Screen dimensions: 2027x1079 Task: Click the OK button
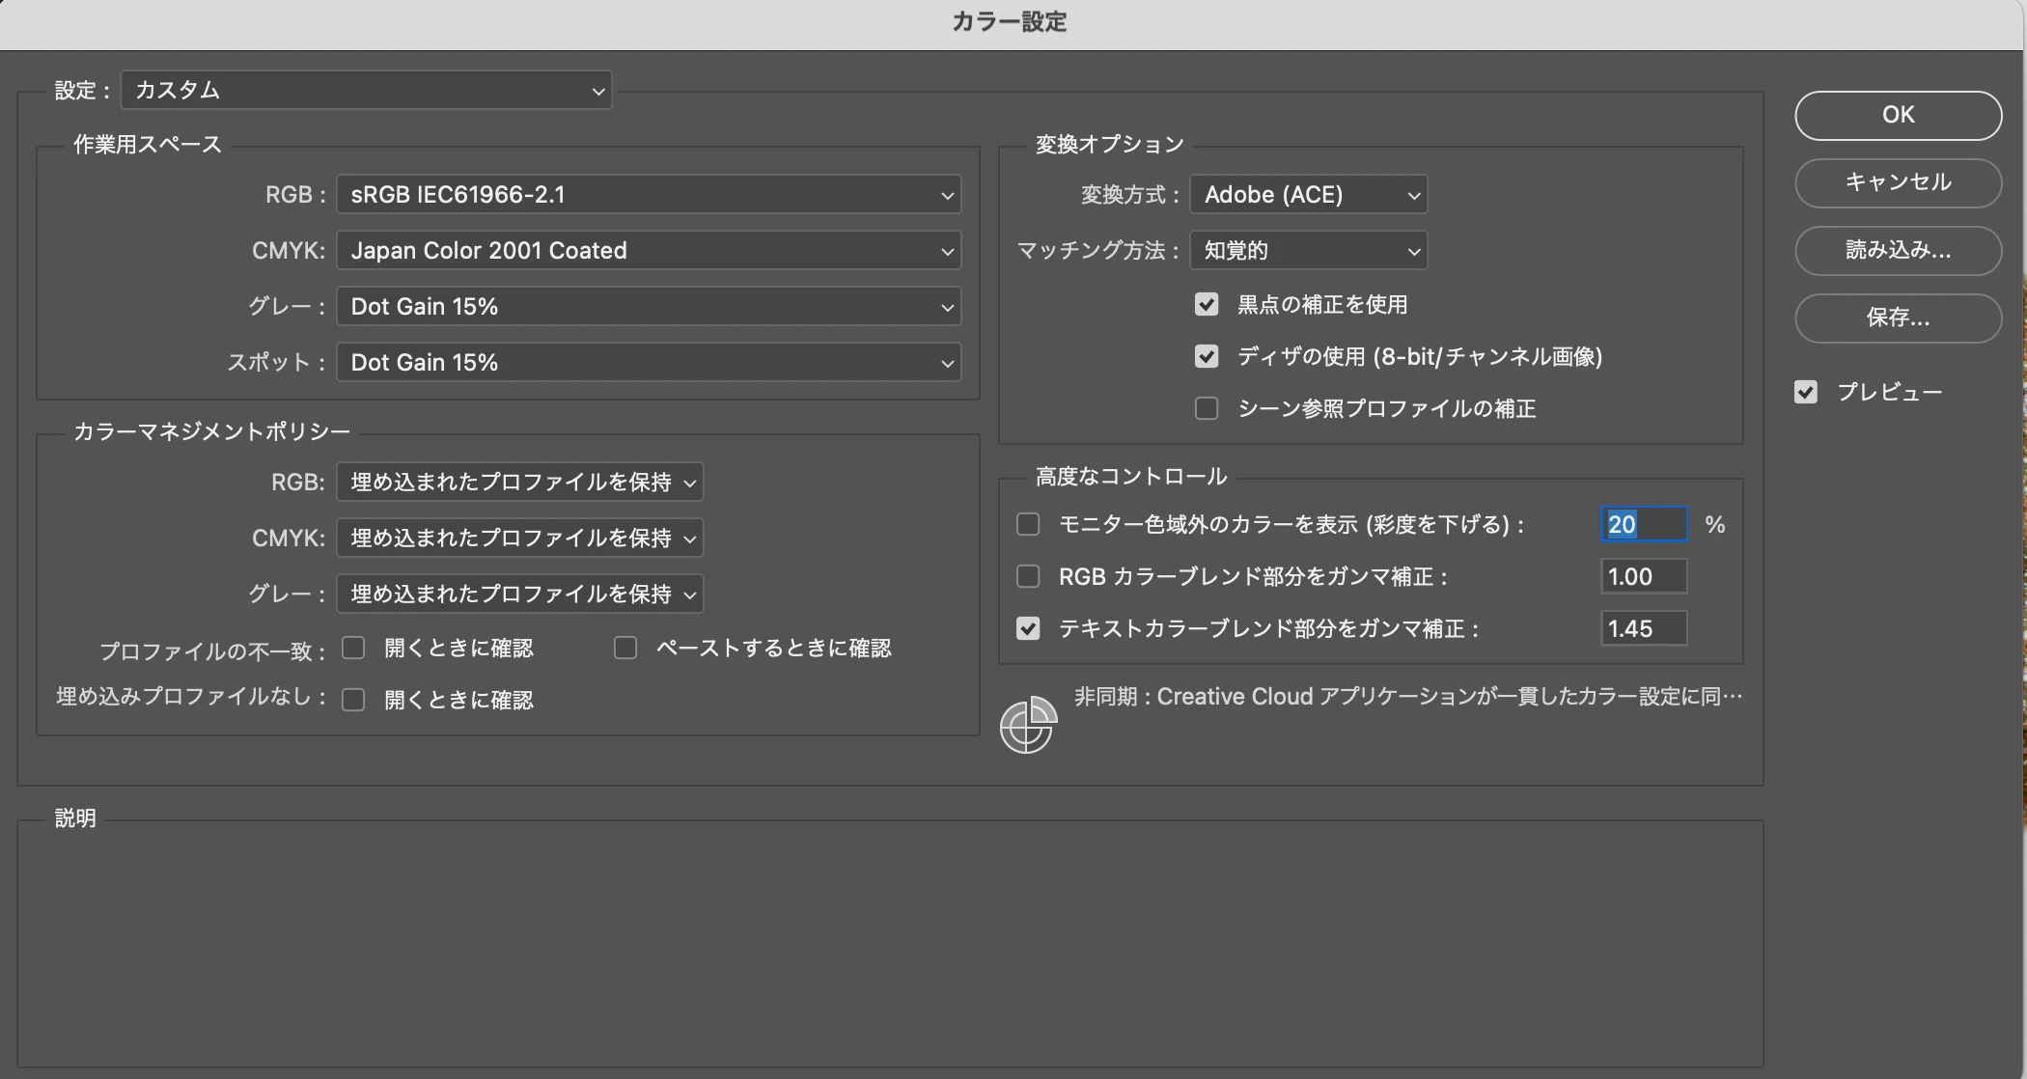(x=1898, y=115)
